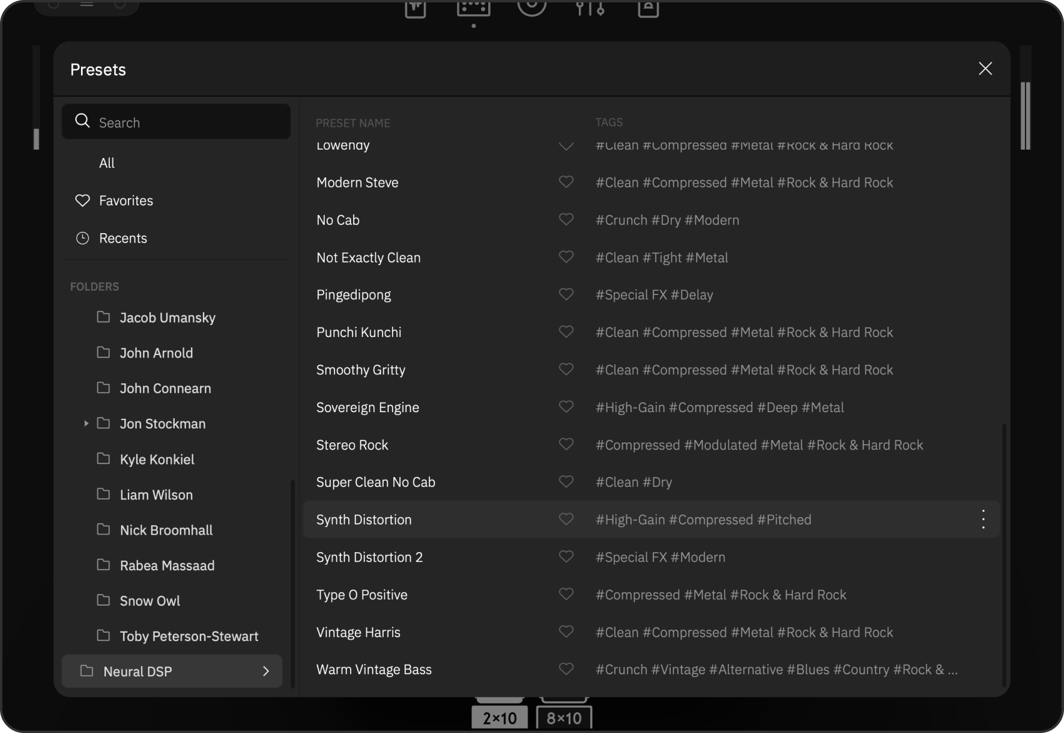Screen dimensions: 1064x733
Task: Click heart icon for Vintage Harris
Action: tap(566, 631)
